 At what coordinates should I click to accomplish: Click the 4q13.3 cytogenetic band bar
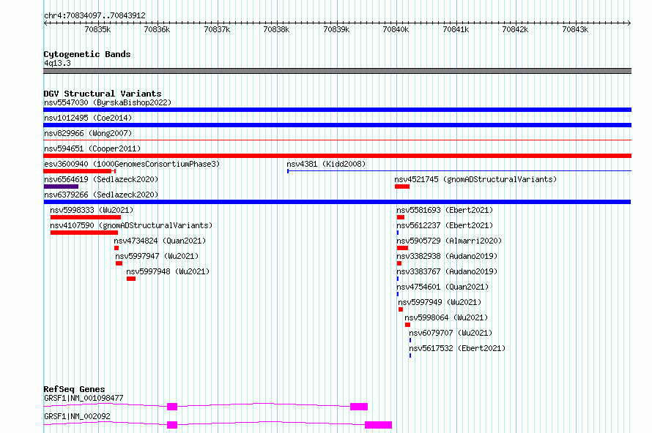pyautogui.click(x=337, y=71)
